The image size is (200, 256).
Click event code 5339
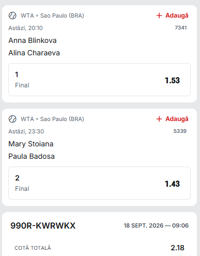point(180,131)
